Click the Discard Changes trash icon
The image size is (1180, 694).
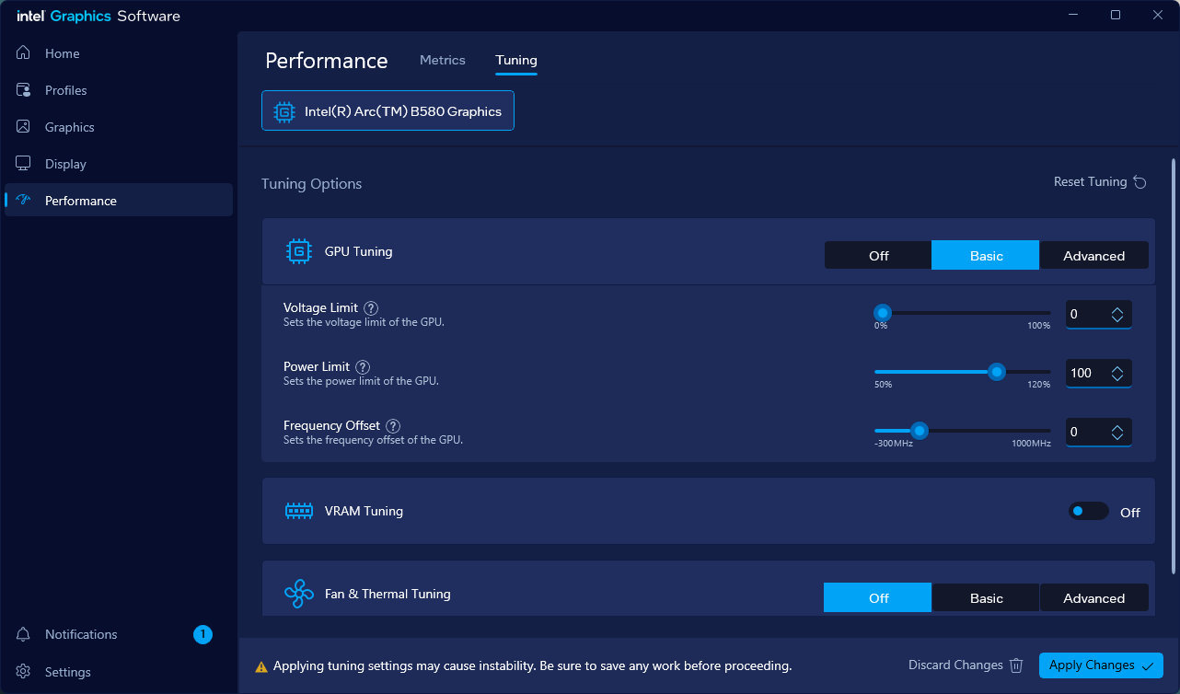[1016, 665]
